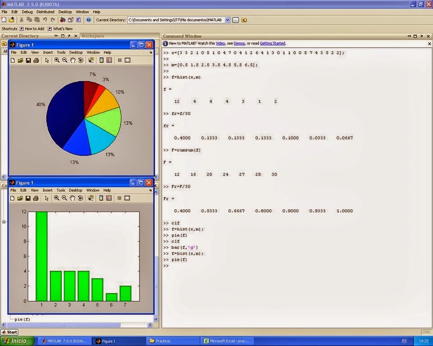
Task: Open Profiler icon in main toolbar
Action: click(78, 19)
